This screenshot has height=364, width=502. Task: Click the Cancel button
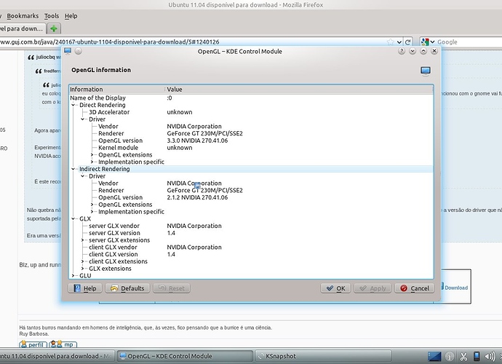(x=414, y=288)
